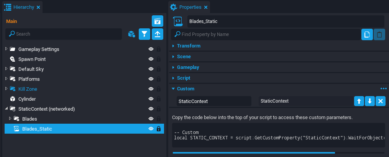Click the copy properties document icon

pyautogui.click(x=367, y=34)
